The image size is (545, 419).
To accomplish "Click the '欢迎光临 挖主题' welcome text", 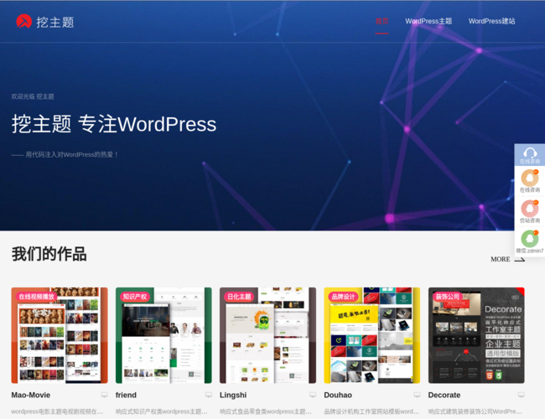I will 33,96.
